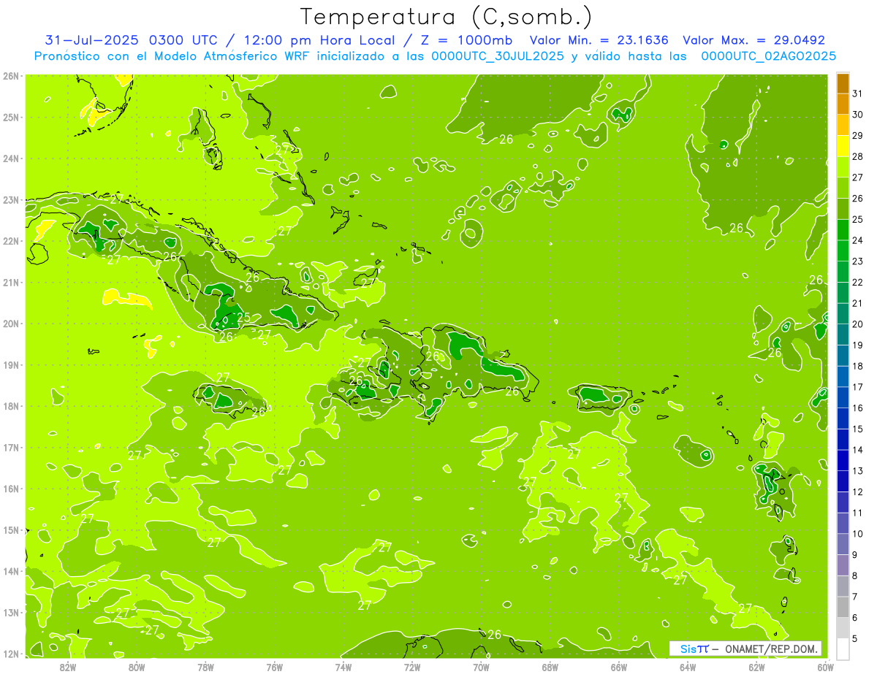The image size is (877, 677).
Task: Select 'Valor Max. = 29.0492' value
Action: coord(753,40)
